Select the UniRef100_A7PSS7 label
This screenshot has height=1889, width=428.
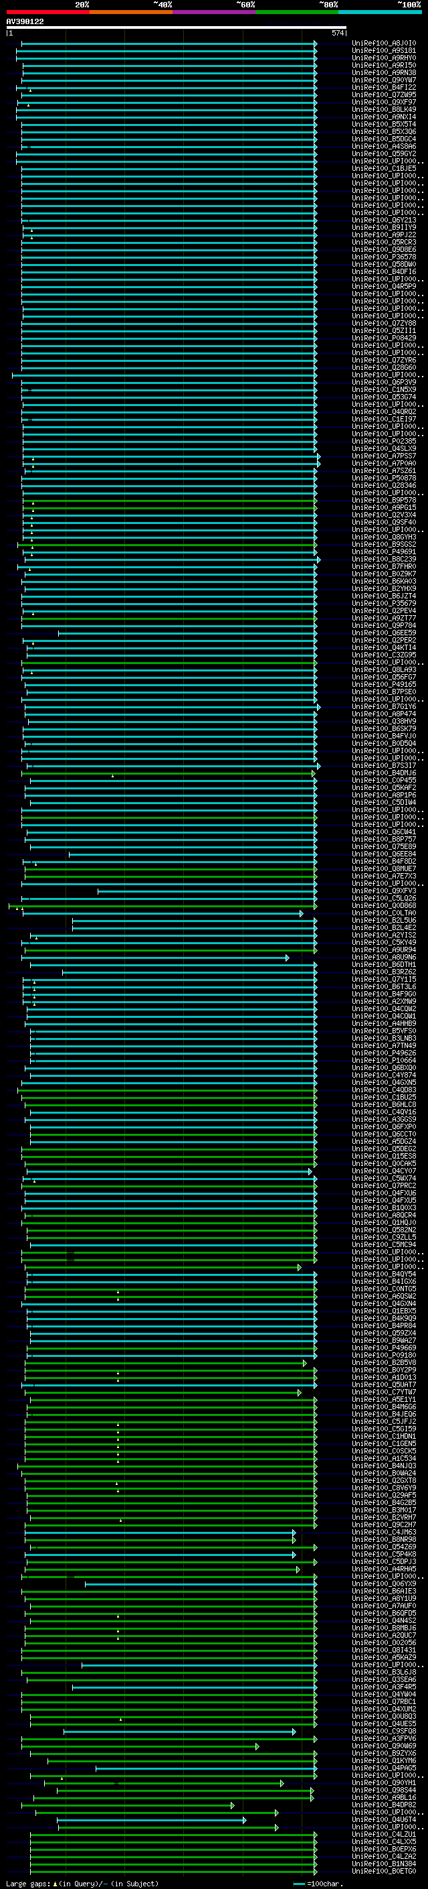click(384, 456)
